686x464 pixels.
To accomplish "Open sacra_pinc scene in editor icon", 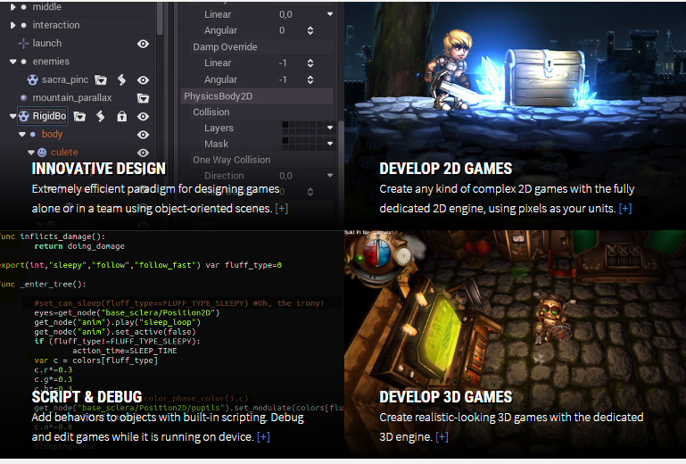I will (101, 79).
